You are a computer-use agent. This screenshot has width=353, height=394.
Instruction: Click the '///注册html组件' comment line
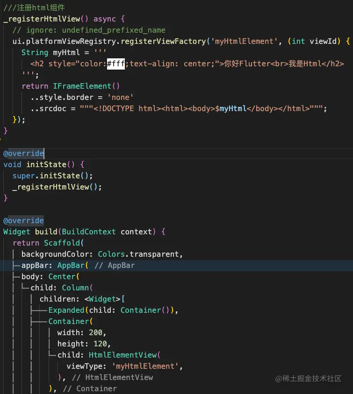coord(34,7)
